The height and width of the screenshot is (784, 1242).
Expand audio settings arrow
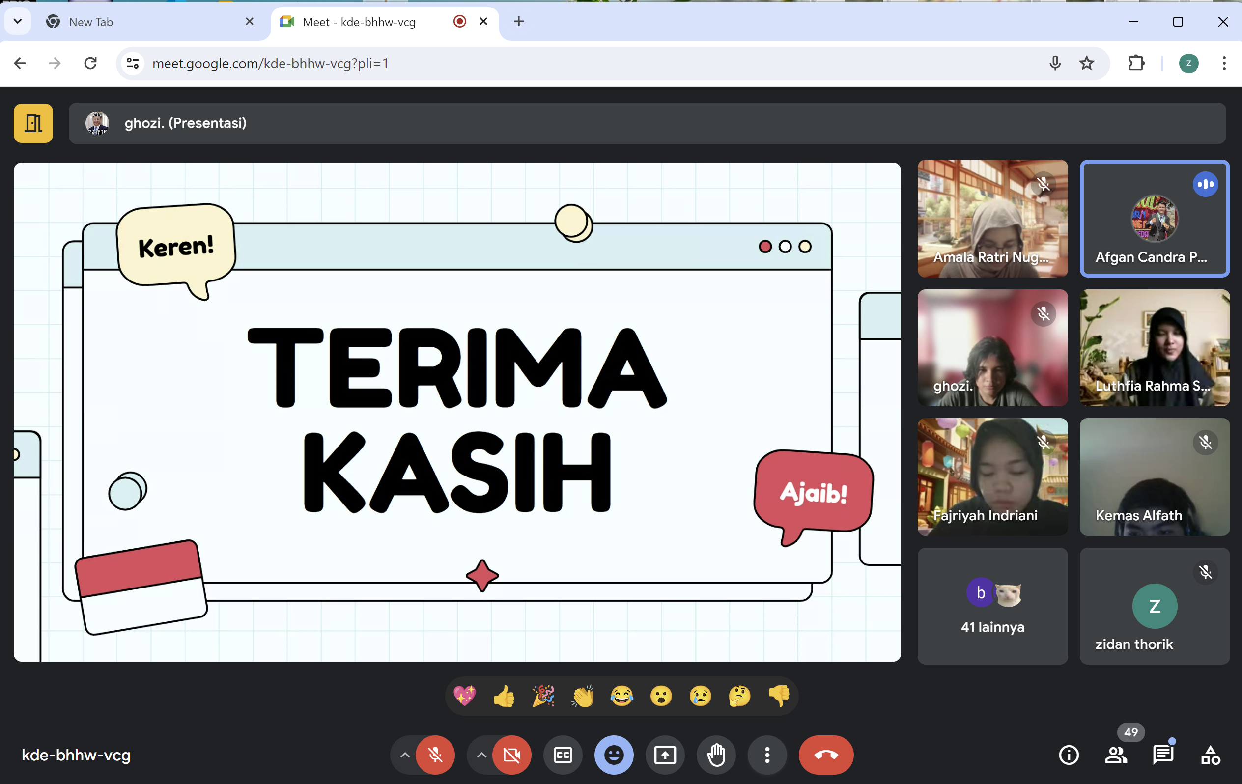coord(405,755)
